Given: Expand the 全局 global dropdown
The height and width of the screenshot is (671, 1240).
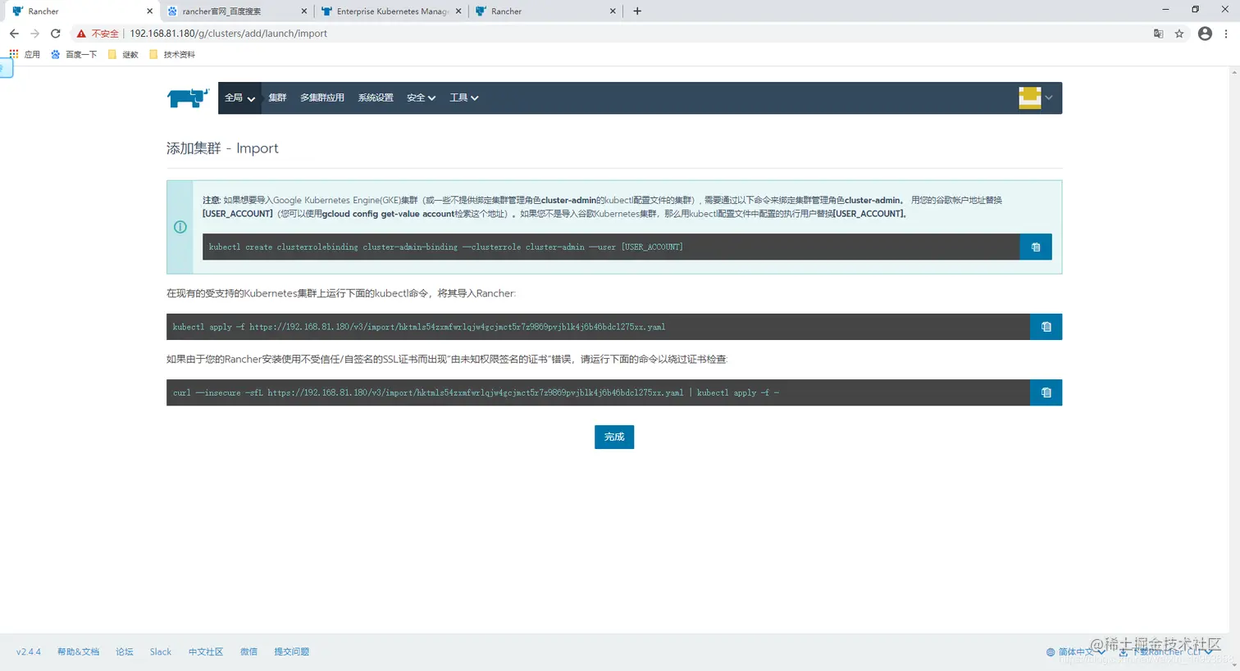Looking at the screenshot, I should coord(239,97).
